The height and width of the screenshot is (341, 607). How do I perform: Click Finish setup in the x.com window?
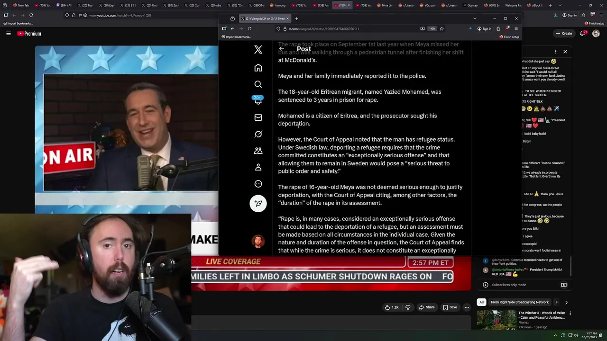click(509, 37)
